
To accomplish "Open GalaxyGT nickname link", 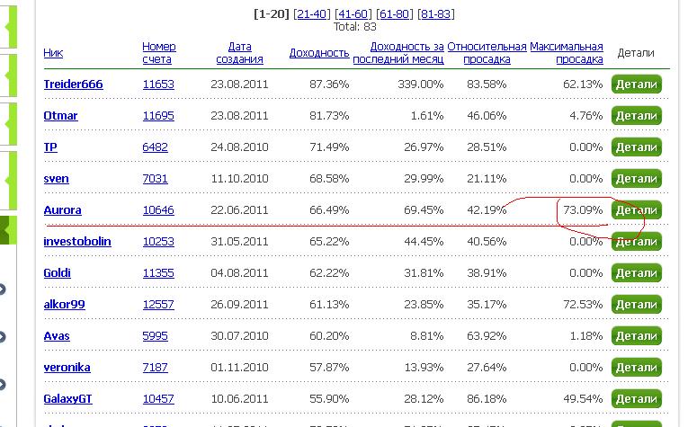I will (69, 398).
